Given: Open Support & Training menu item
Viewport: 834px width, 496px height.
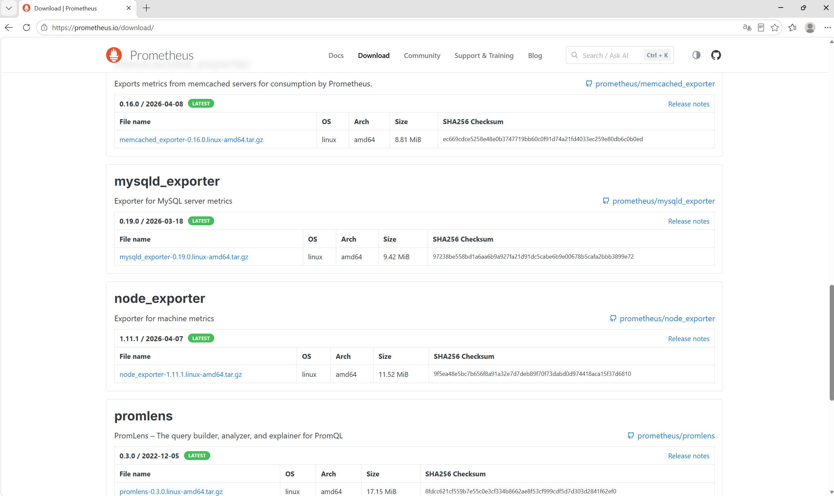Looking at the screenshot, I should click(484, 55).
